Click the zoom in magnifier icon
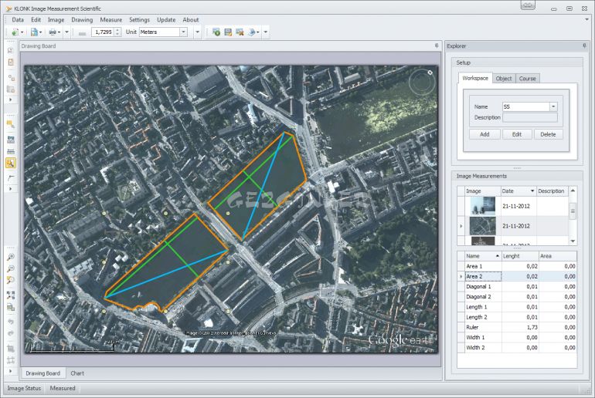Viewport: 595px width, 398px height. tap(11, 257)
